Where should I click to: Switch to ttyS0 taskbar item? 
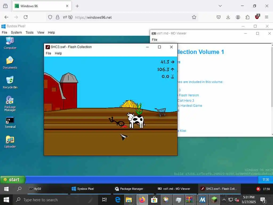48,189
